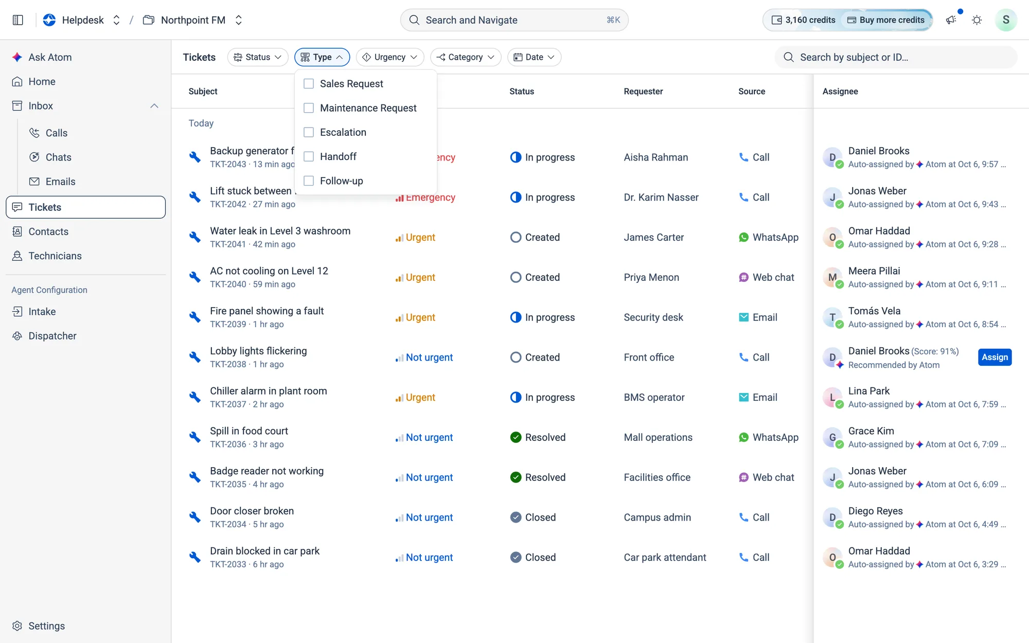The height and width of the screenshot is (643, 1029).
Task: Click WhatsApp icon in James Carter row
Action: (x=743, y=237)
